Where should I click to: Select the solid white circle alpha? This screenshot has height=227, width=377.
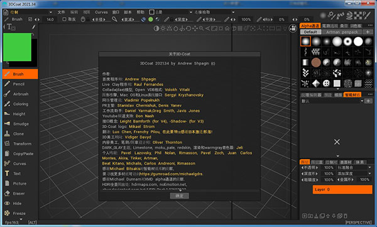click(358, 42)
